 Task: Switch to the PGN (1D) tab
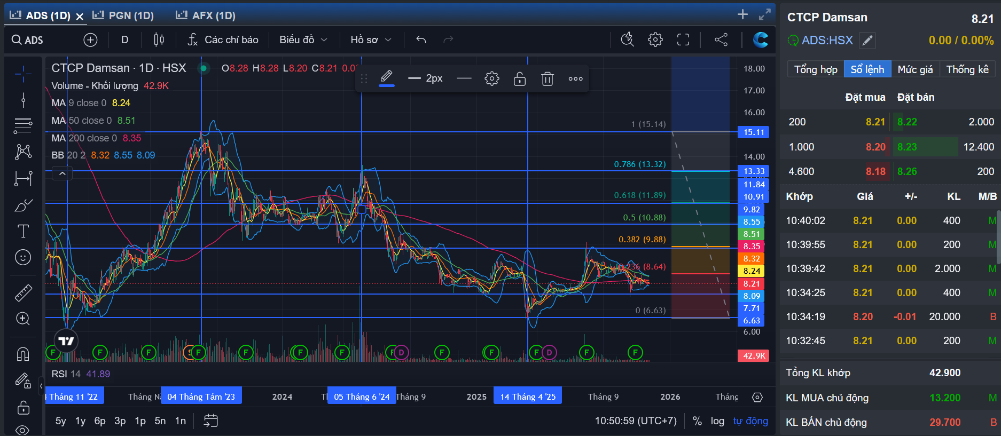(x=123, y=15)
